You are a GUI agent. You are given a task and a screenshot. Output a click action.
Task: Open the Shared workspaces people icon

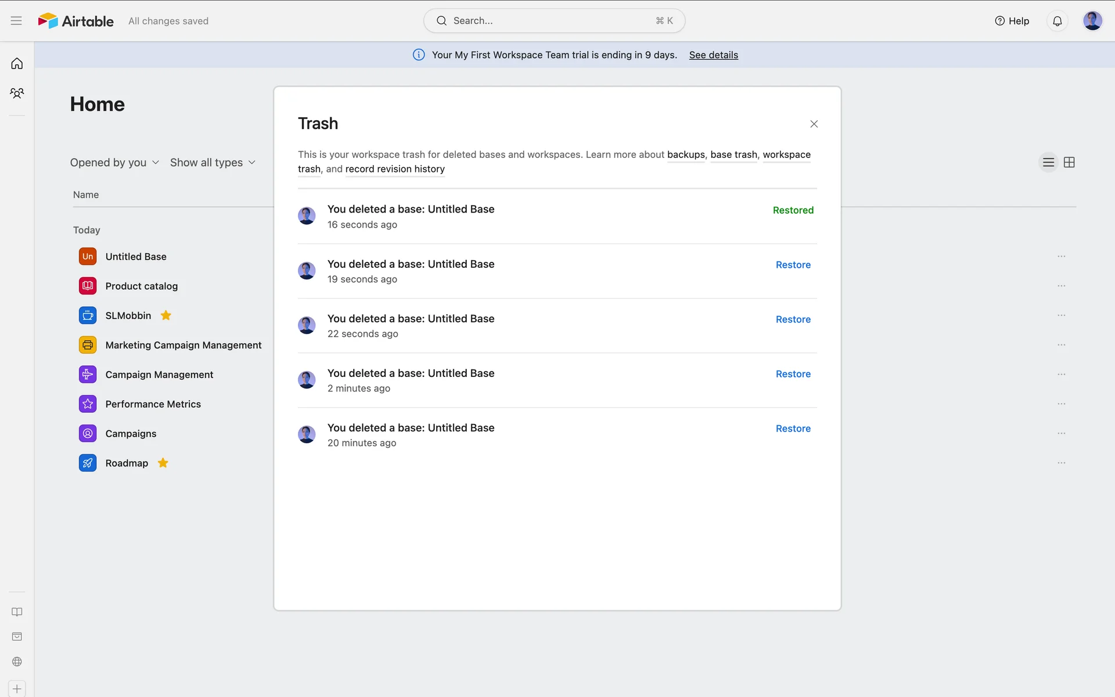[17, 93]
